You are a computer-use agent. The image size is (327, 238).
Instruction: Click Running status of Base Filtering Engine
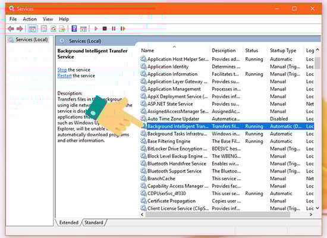pos(254,142)
